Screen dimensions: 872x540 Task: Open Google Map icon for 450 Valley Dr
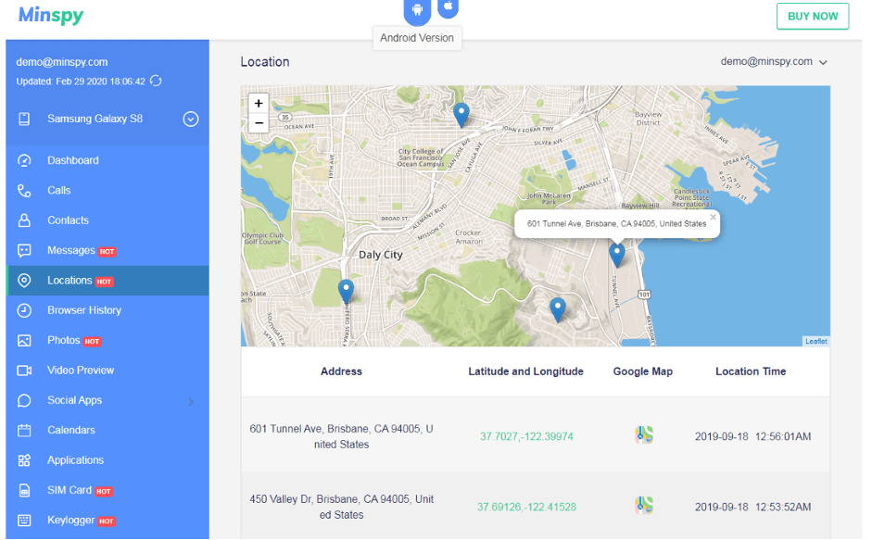tap(644, 505)
